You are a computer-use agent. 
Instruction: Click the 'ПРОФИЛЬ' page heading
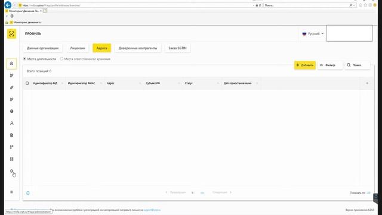click(x=33, y=33)
